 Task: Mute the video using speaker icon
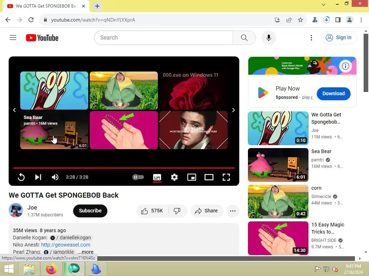click(x=55, y=177)
